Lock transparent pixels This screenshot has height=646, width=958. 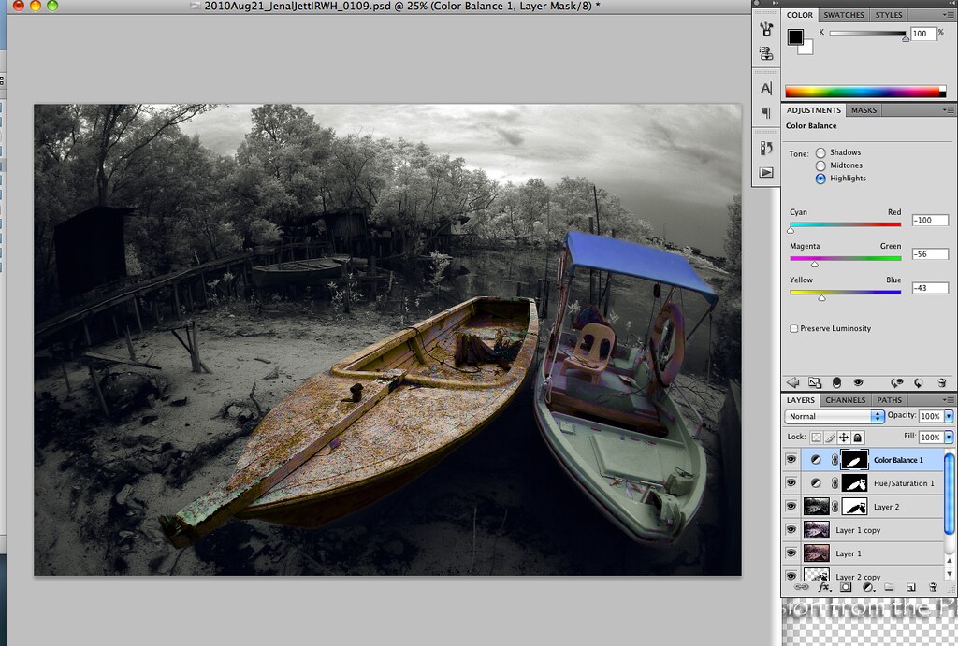pyautogui.click(x=816, y=438)
